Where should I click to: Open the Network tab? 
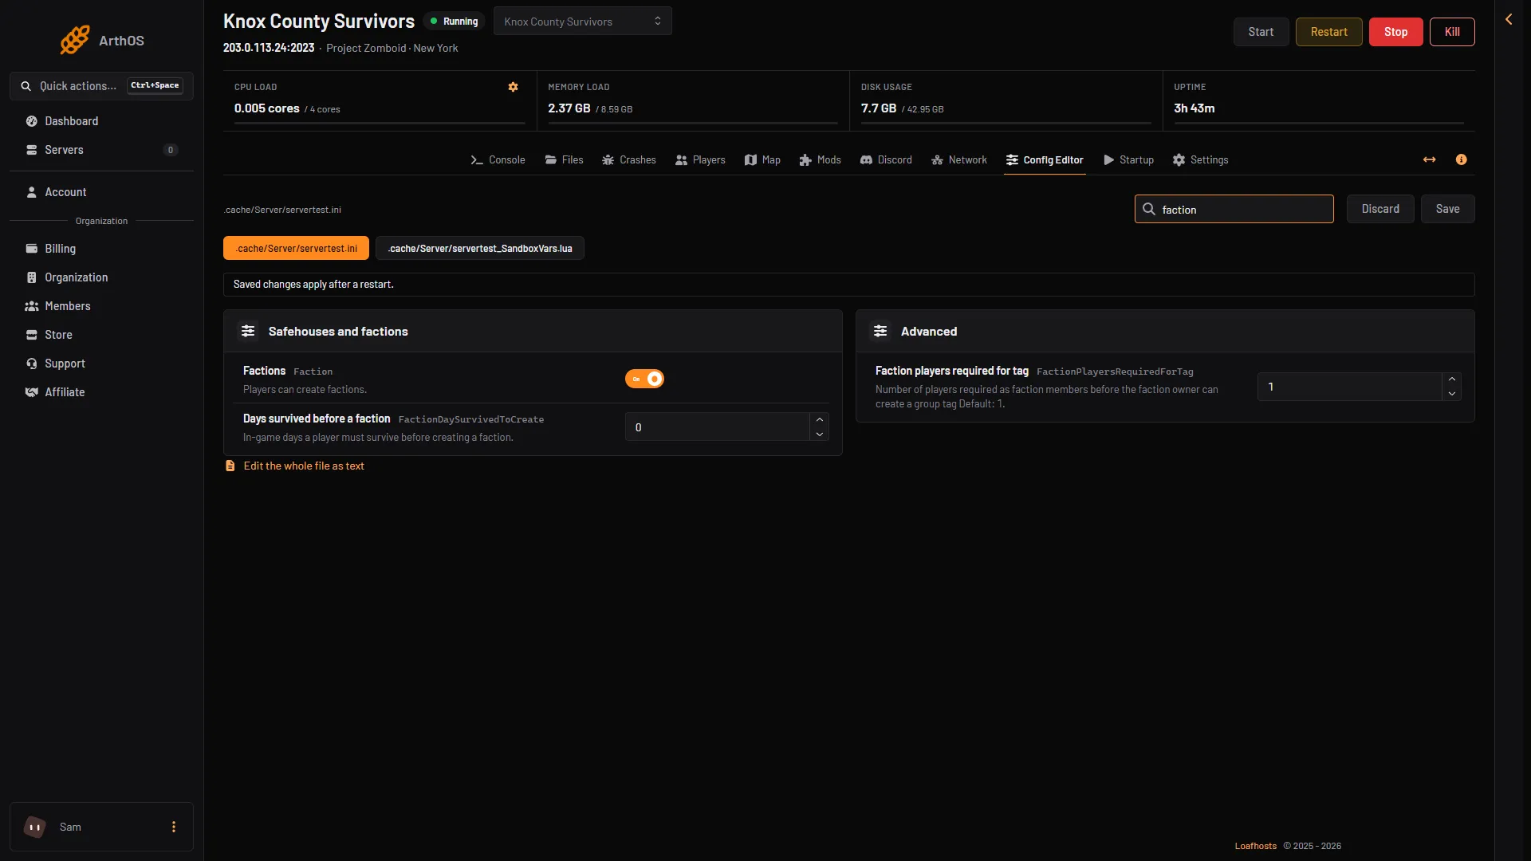coord(959,160)
